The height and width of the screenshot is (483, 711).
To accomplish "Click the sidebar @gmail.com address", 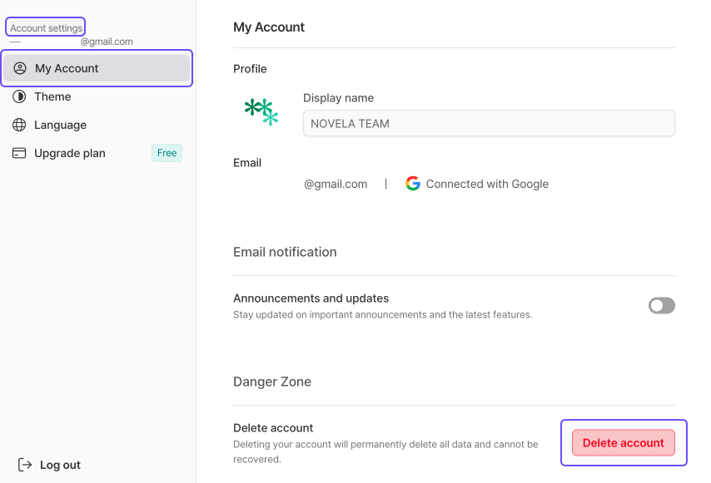I will click(107, 42).
